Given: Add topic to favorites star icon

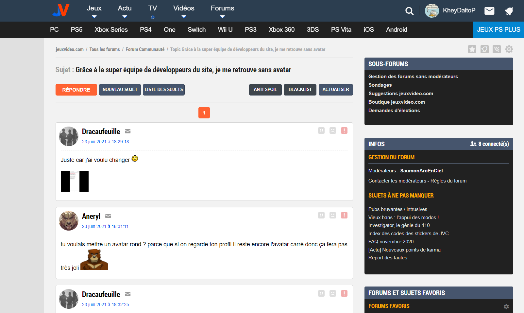Looking at the screenshot, I should pos(472,49).
